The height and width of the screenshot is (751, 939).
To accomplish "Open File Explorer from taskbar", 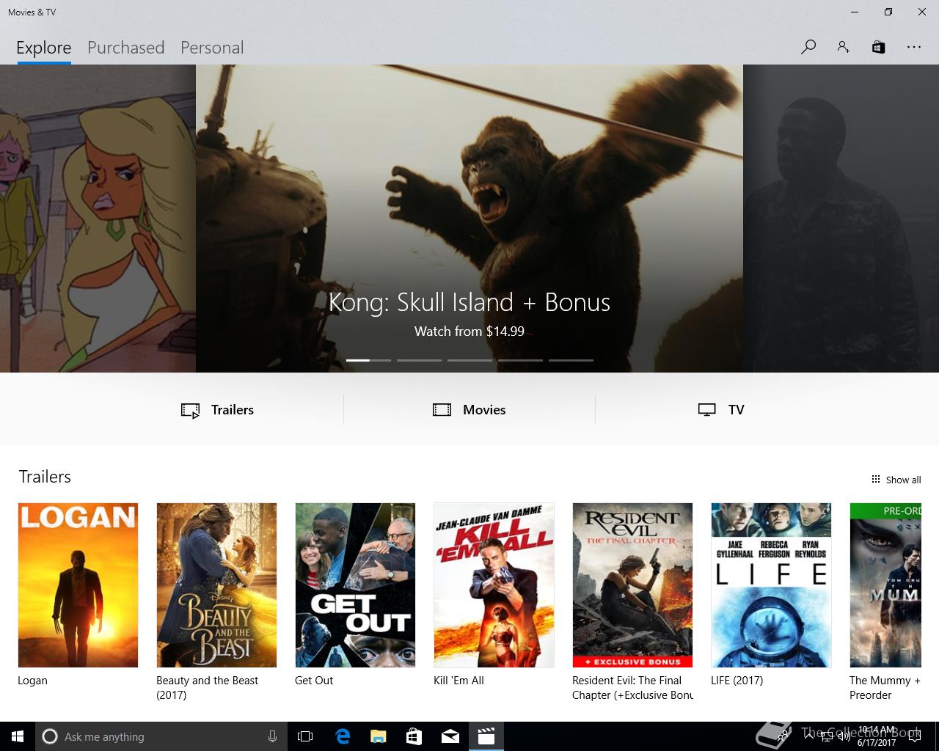I will (x=379, y=736).
